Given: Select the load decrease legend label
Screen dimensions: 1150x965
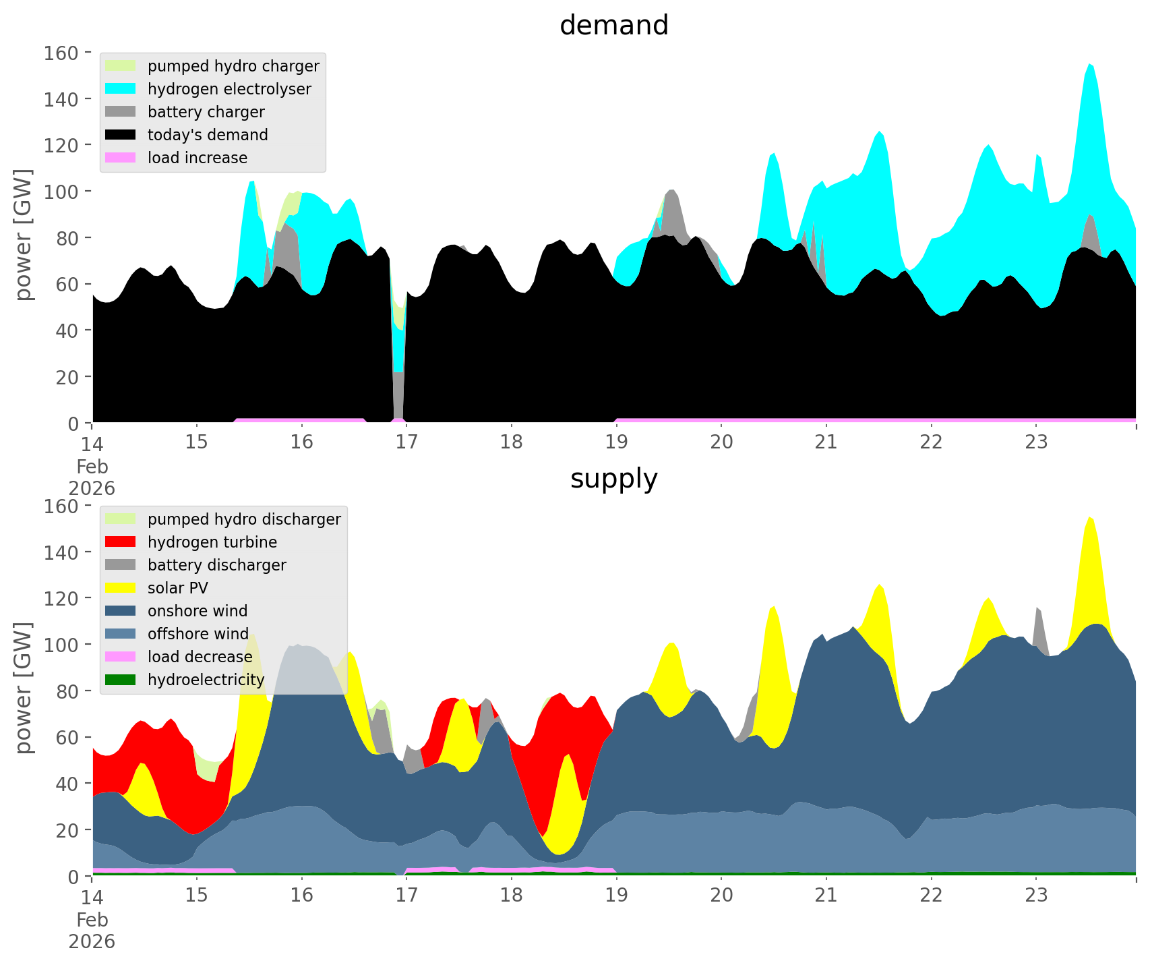Looking at the screenshot, I should (x=200, y=657).
